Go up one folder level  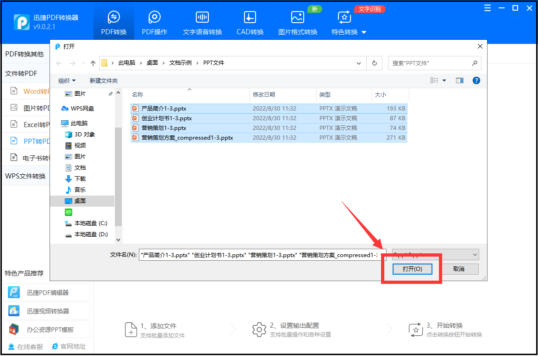coord(93,63)
